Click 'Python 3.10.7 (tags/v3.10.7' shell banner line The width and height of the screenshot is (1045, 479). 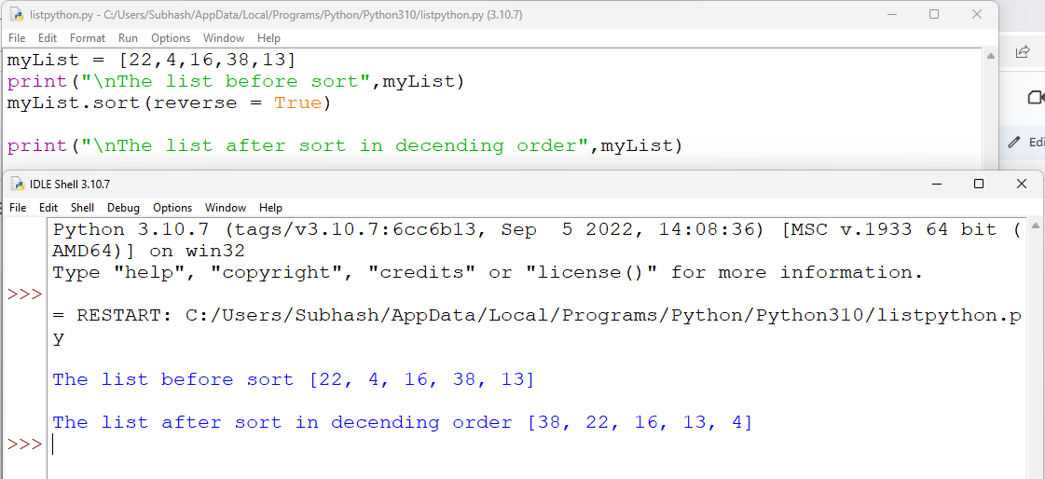(537, 230)
